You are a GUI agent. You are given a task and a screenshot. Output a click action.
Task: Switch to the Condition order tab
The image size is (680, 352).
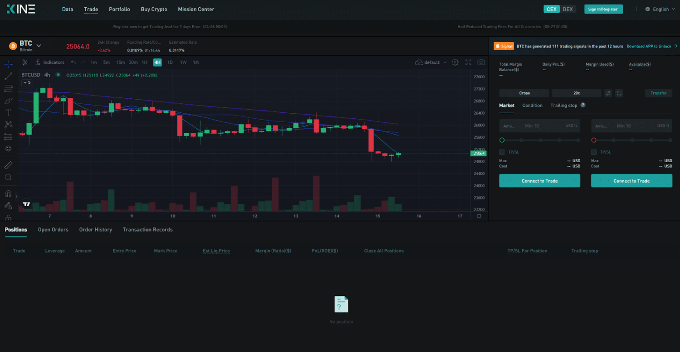click(532, 106)
